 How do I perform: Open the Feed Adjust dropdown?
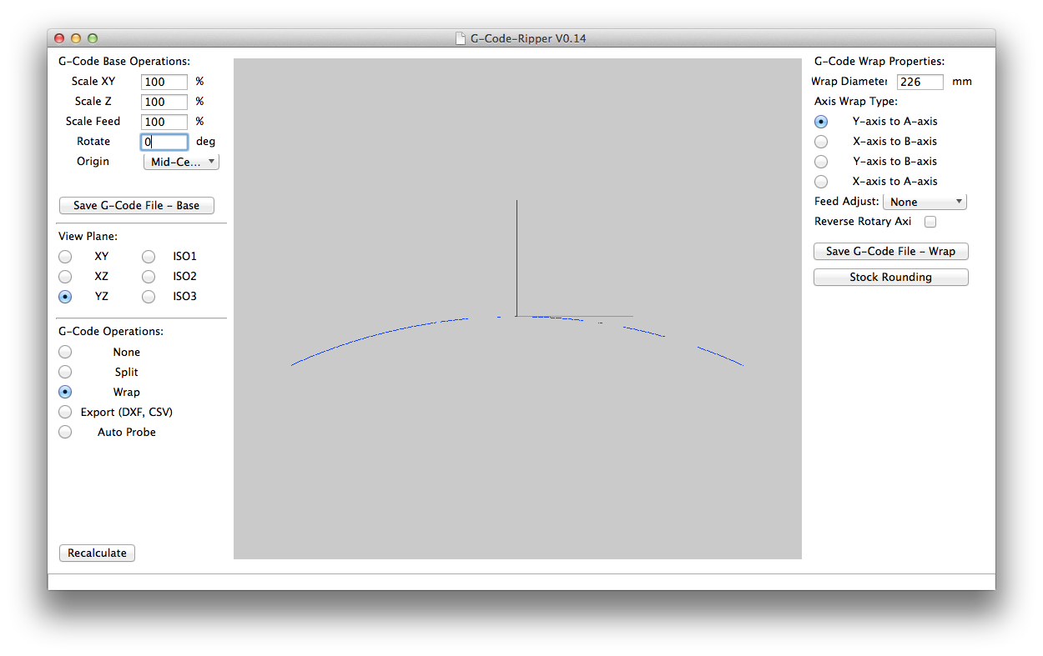coord(925,202)
